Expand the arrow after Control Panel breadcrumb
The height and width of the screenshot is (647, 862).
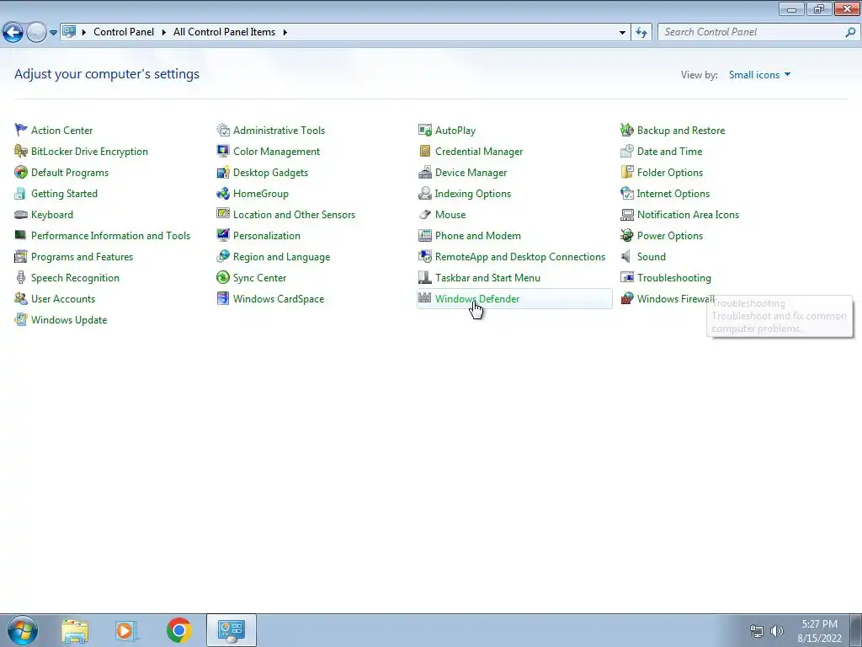tap(164, 32)
